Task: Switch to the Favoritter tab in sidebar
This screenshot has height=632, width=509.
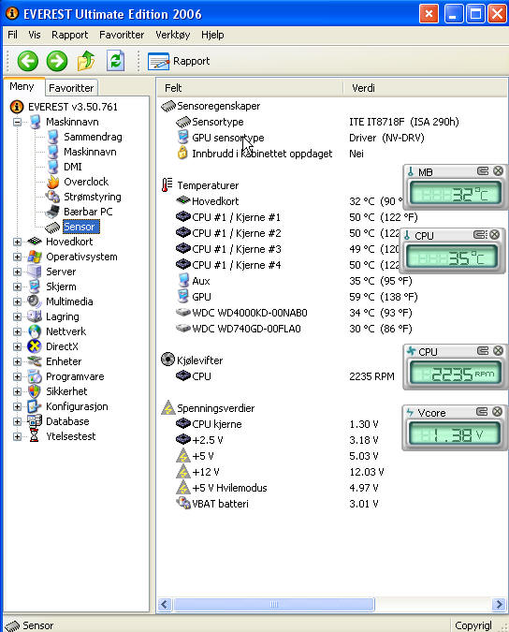Action: pos(71,88)
